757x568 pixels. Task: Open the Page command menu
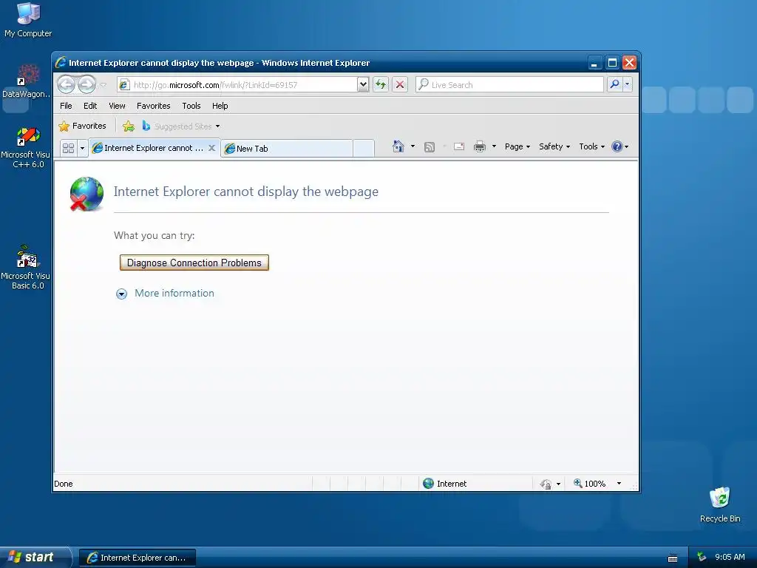(517, 146)
